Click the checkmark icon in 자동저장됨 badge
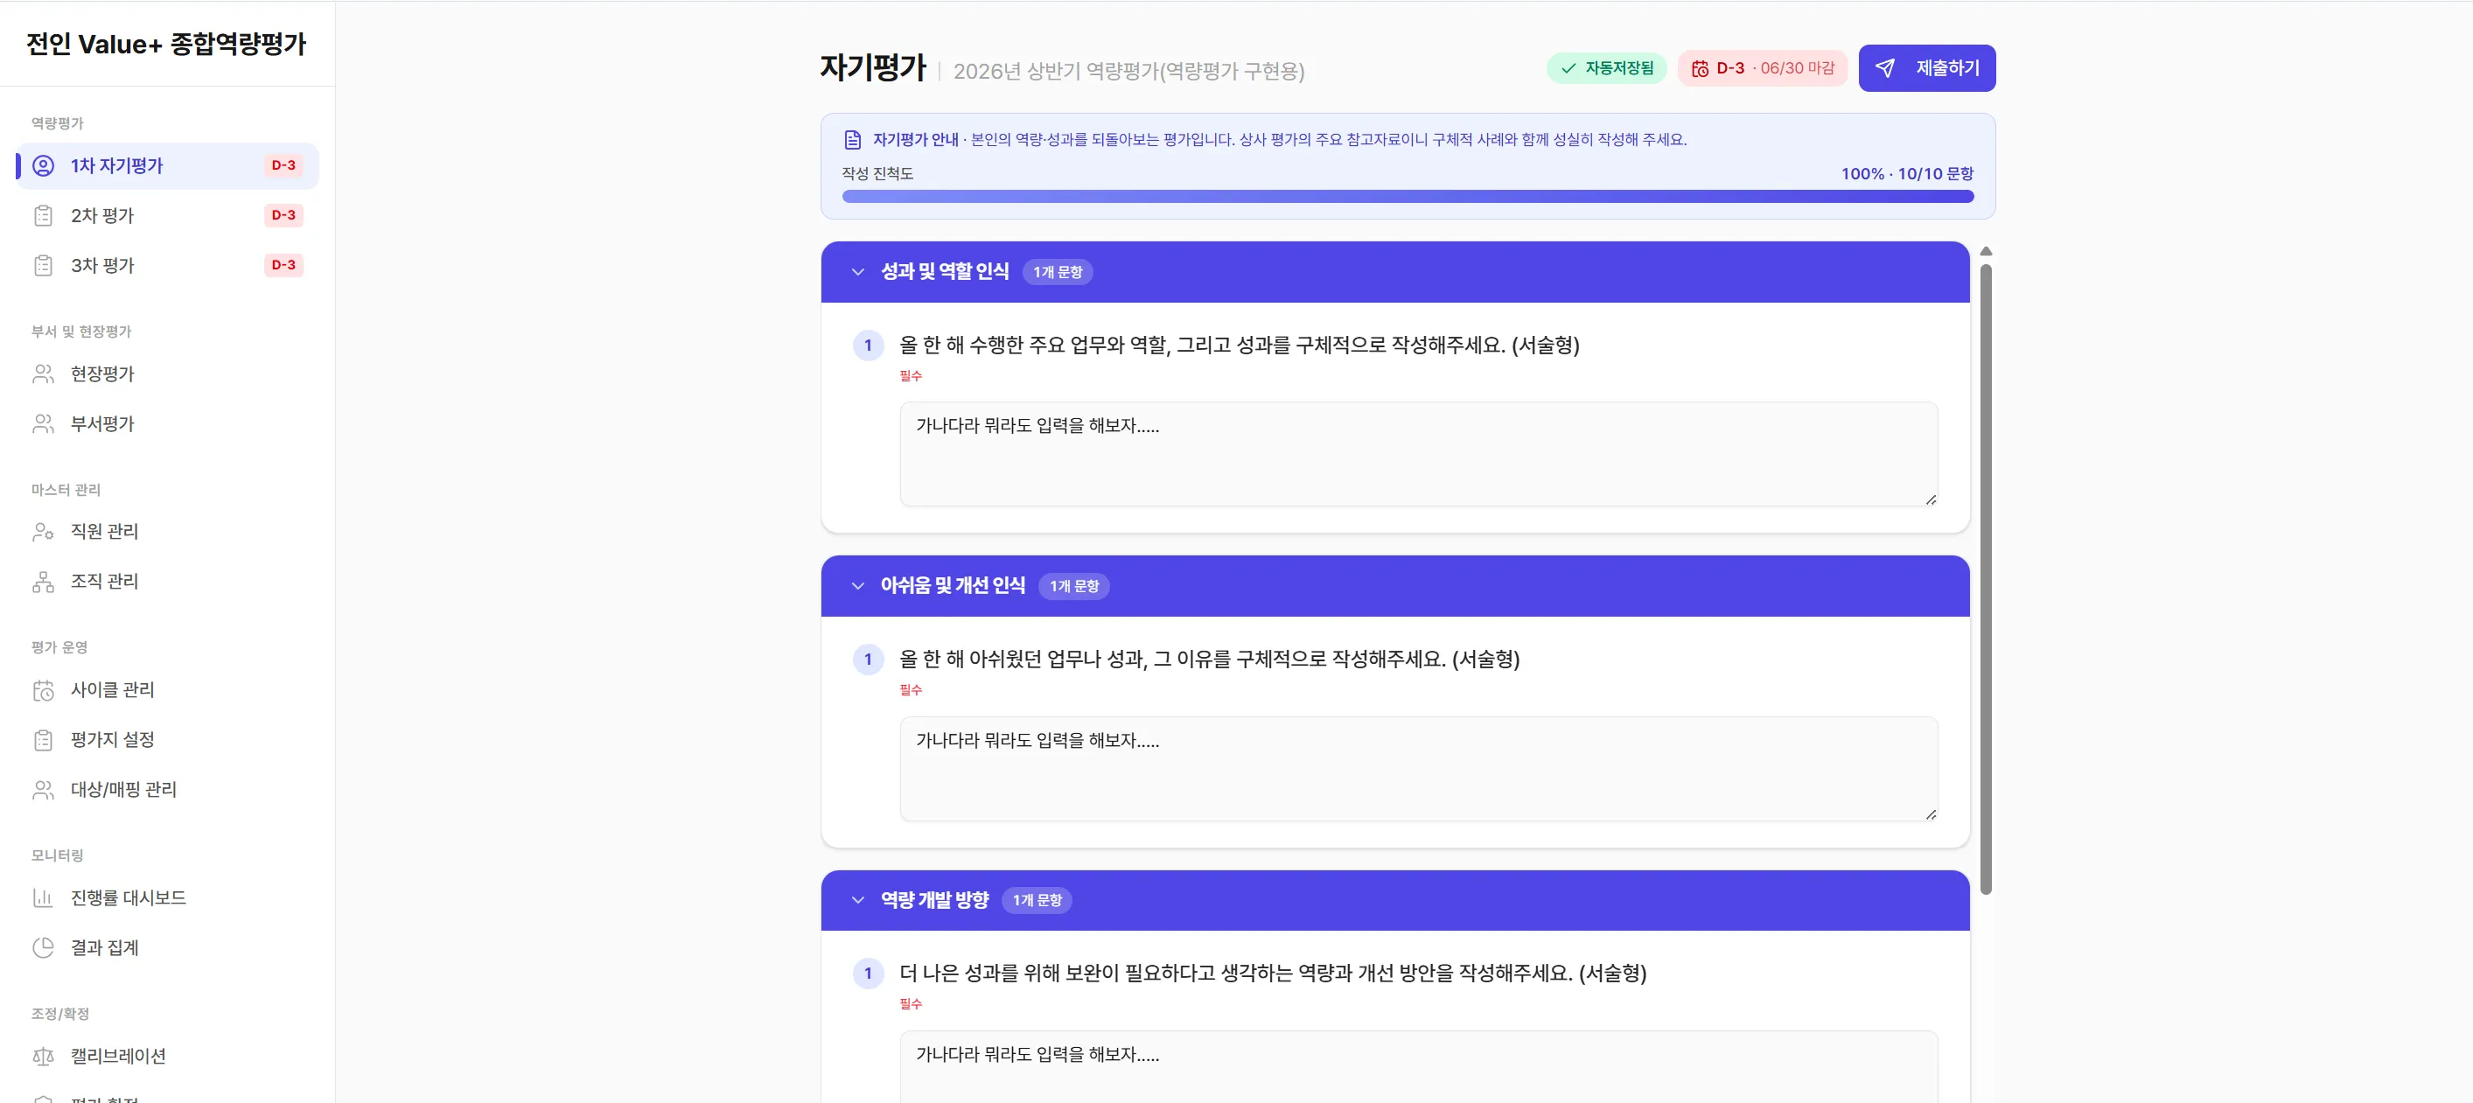The image size is (2473, 1103). (1568, 68)
